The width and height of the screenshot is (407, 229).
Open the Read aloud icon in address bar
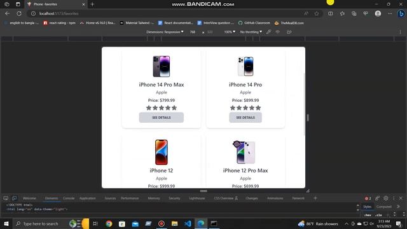(307, 13)
